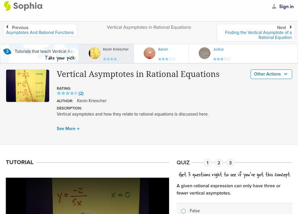Select Justus's avatar thumbnail

tap(204, 53)
